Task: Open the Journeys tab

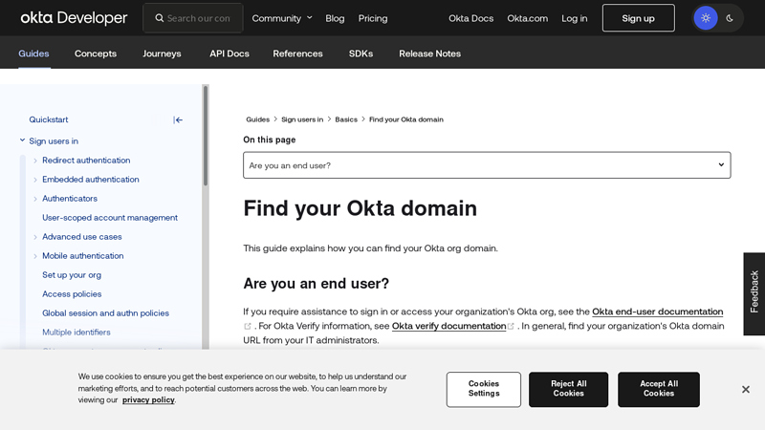Action: point(162,54)
